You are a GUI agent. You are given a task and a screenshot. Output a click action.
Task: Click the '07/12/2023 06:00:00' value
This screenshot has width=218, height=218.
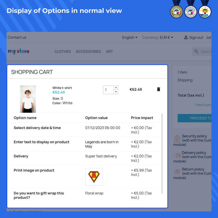[x=103, y=128]
